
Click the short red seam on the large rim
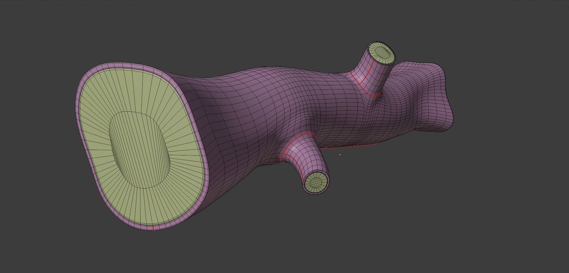click(153, 228)
